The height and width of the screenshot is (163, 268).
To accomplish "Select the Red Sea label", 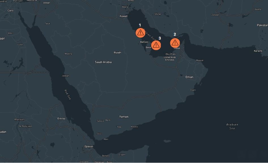I will (67, 95).
